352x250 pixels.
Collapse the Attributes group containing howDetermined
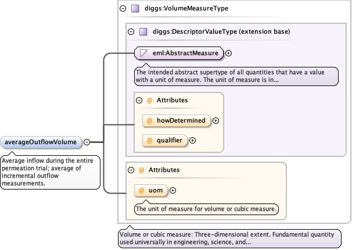(139, 100)
